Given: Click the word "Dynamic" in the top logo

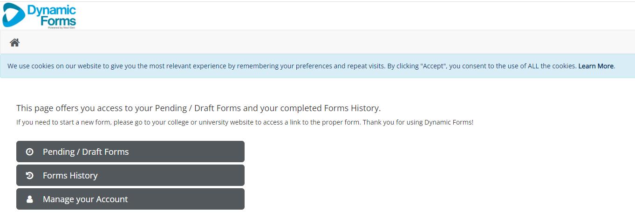Looking at the screenshot, I should coord(51,10).
